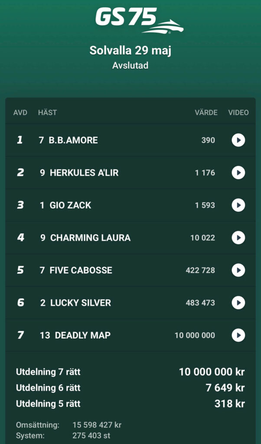Open the HERKULES A'LIR horse entry

(130, 173)
